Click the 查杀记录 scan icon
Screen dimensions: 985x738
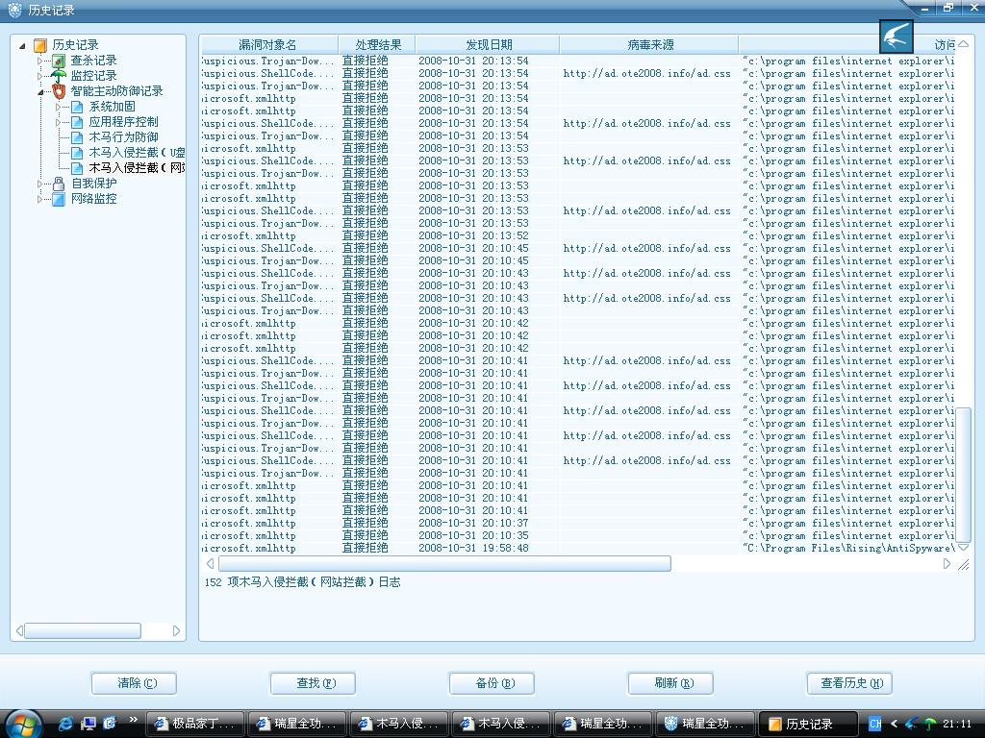pos(59,61)
